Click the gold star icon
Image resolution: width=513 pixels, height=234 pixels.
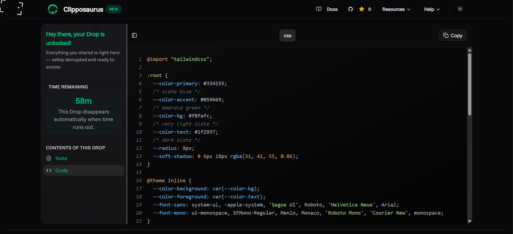(362, 9)
